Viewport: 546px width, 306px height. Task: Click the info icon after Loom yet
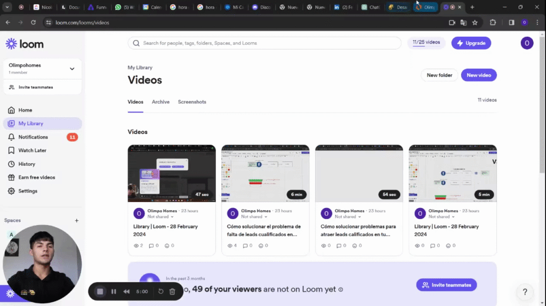coord(341,289)
